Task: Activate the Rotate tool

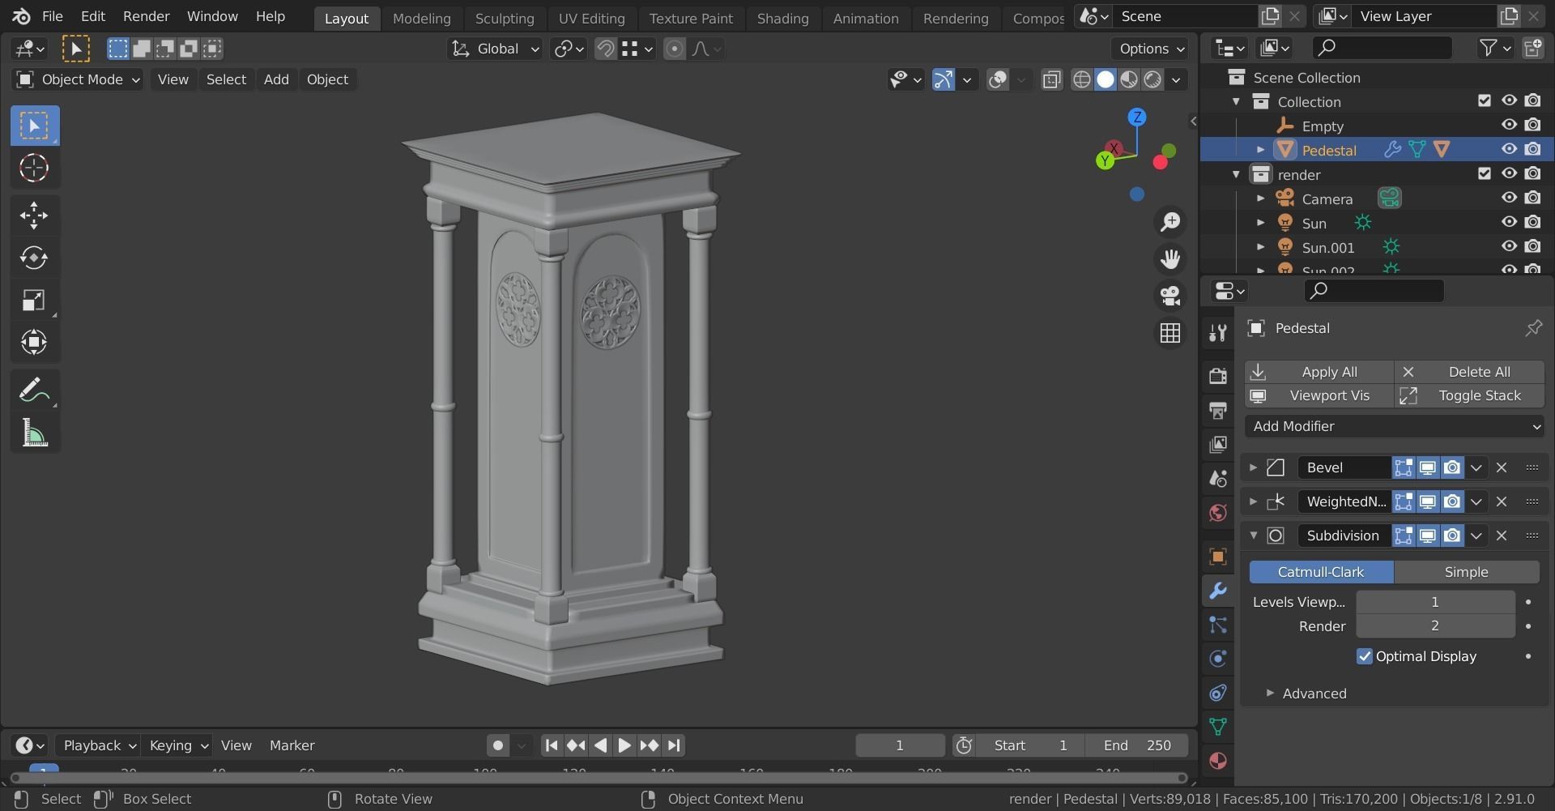Action: (34, 258)
